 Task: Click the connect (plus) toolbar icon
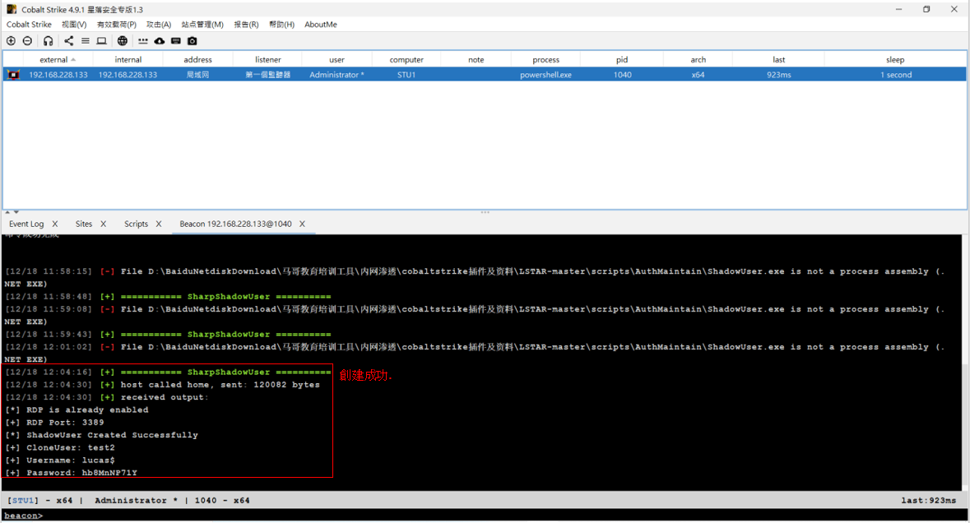12,41
